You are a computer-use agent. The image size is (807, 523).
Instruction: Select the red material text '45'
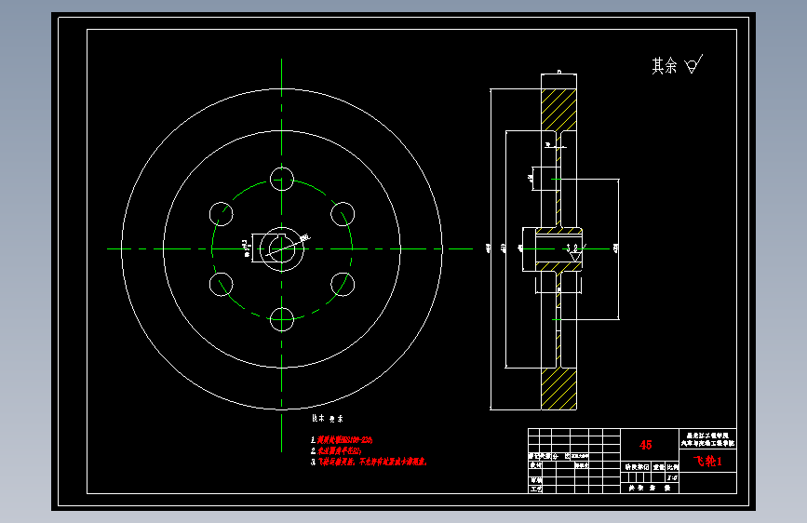[x=645, y=445]
